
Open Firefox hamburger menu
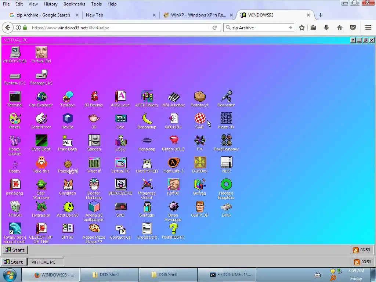[368, 28]
